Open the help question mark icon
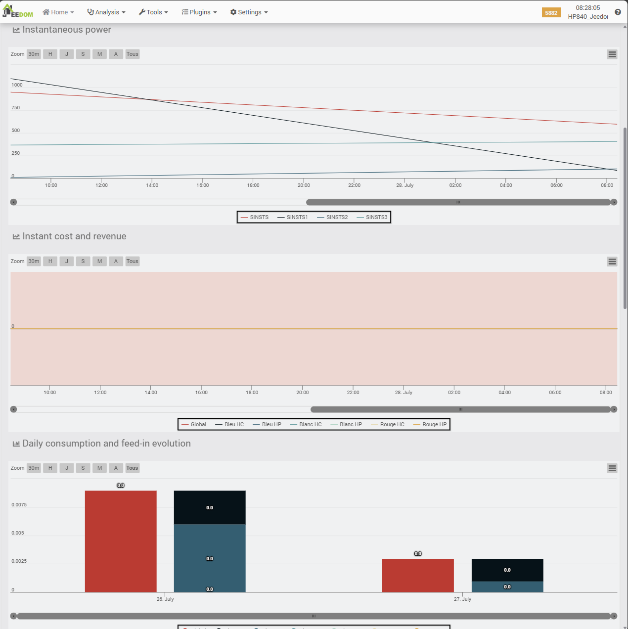Viewport: 628px width, 629px height. pos(618,12)
